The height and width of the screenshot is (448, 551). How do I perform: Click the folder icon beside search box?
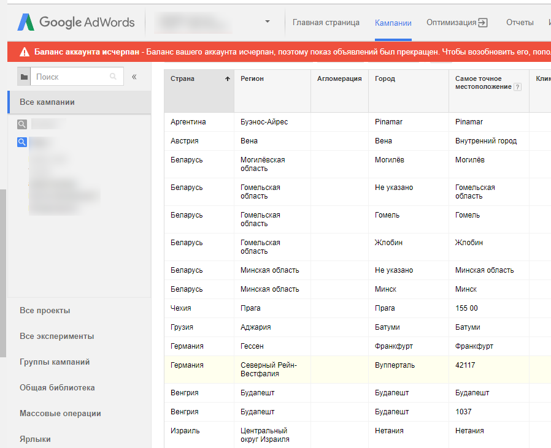click(x=24, y=77)
